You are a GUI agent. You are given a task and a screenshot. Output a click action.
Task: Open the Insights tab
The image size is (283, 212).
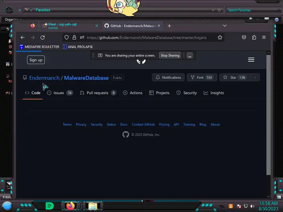pyautogui.click(x=214, y=93)
